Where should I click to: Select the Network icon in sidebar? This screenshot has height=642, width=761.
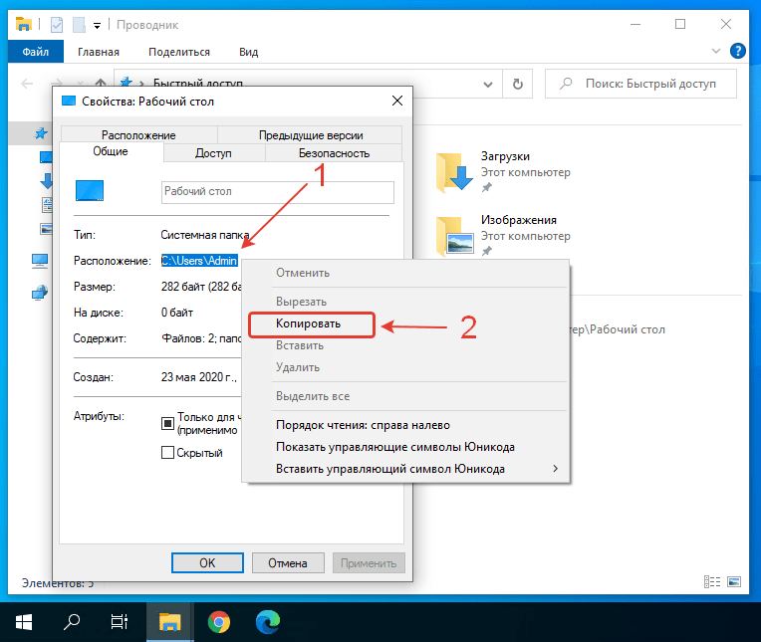pos(39,293)
